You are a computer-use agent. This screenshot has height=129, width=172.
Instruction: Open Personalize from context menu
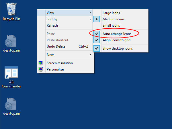(55, 69)
